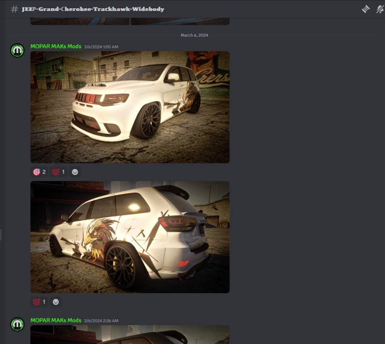
Task: Click the 3/6/2024 1:00 AM timestamp
Action: 101,47
